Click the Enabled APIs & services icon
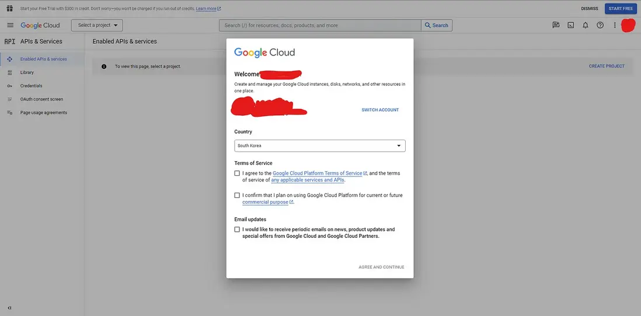This screenshot has height=316, width=641. point(10,59)
